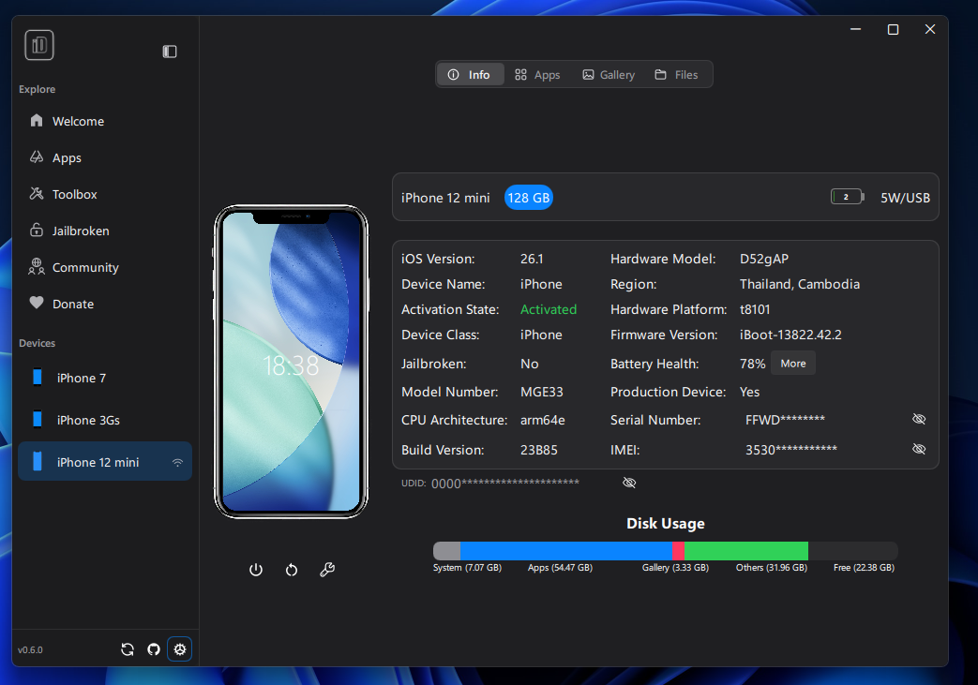Click the Community people icon
This screenshot has width=978, height=685.
click(37, 267)
